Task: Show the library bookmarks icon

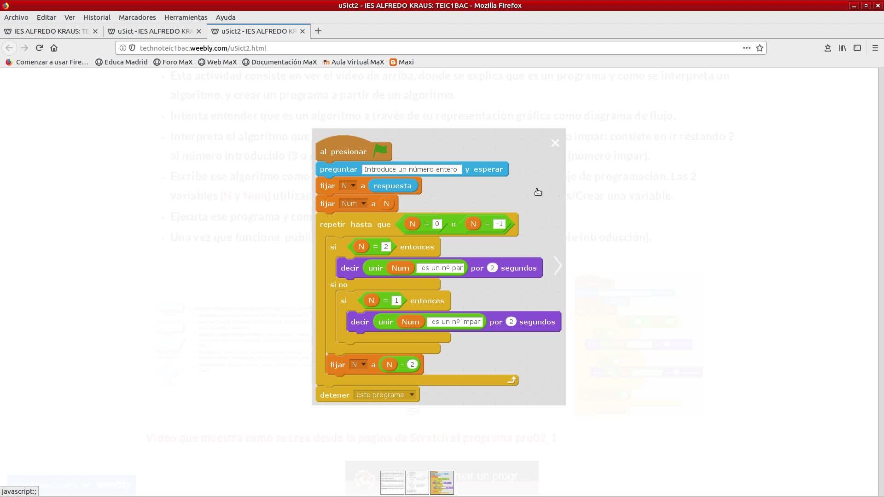Action: [x=842, y=48]
